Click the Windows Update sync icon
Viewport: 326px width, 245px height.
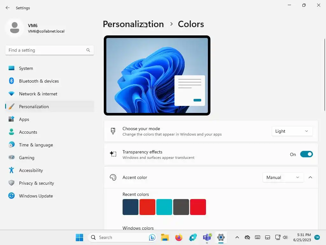11,196
